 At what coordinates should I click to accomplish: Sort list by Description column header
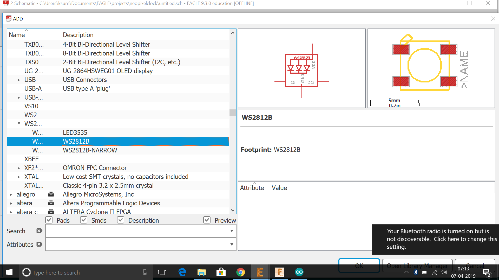click(x=78, y=35)
